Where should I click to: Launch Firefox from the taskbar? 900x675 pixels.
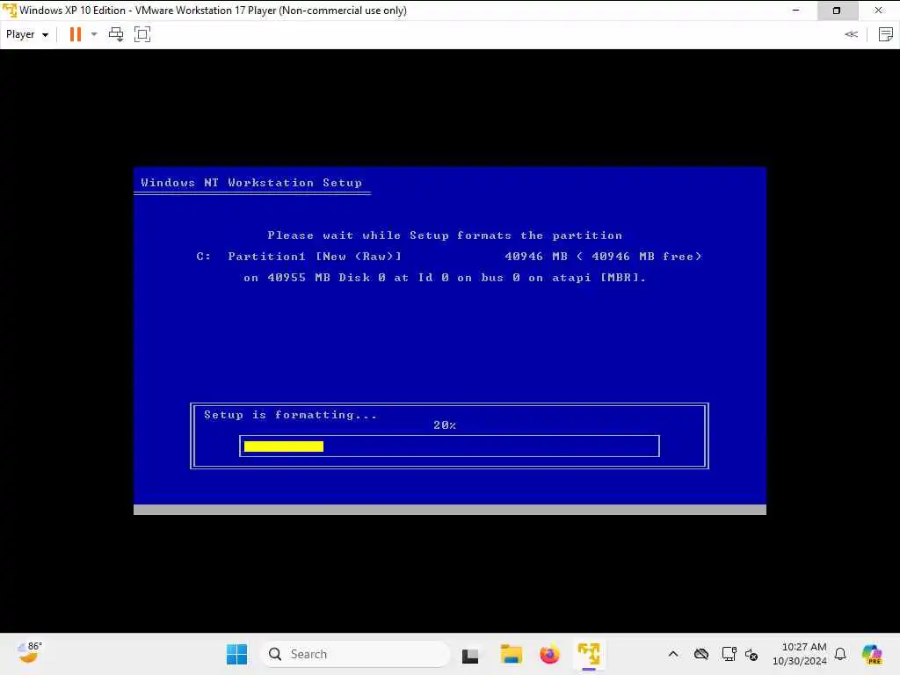549,654
